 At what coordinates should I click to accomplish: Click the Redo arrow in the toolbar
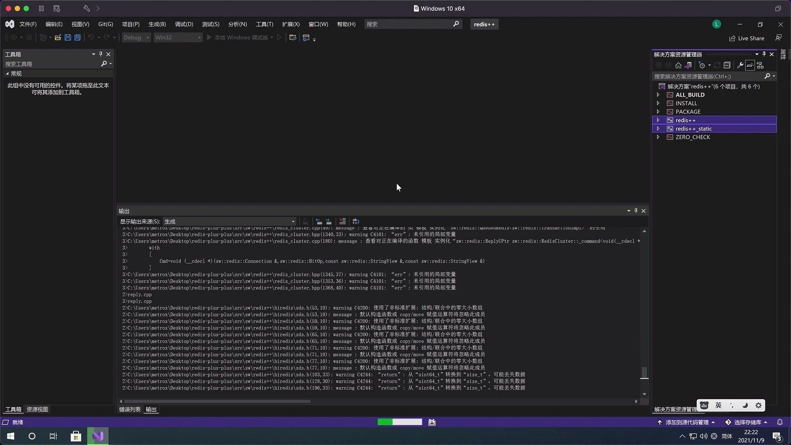tap(106, 37)
